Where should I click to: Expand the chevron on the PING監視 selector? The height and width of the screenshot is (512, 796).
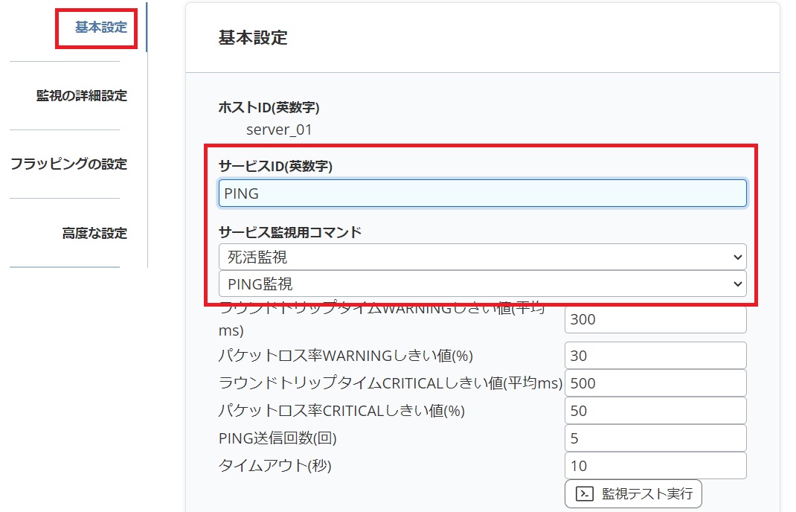(x=737, y=284)
